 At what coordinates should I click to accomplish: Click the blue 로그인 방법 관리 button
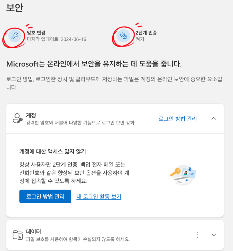45,196
